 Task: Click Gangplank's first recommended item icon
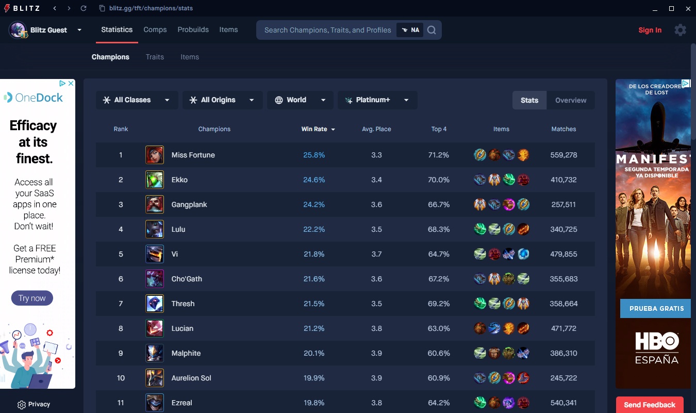pos(480,204)
